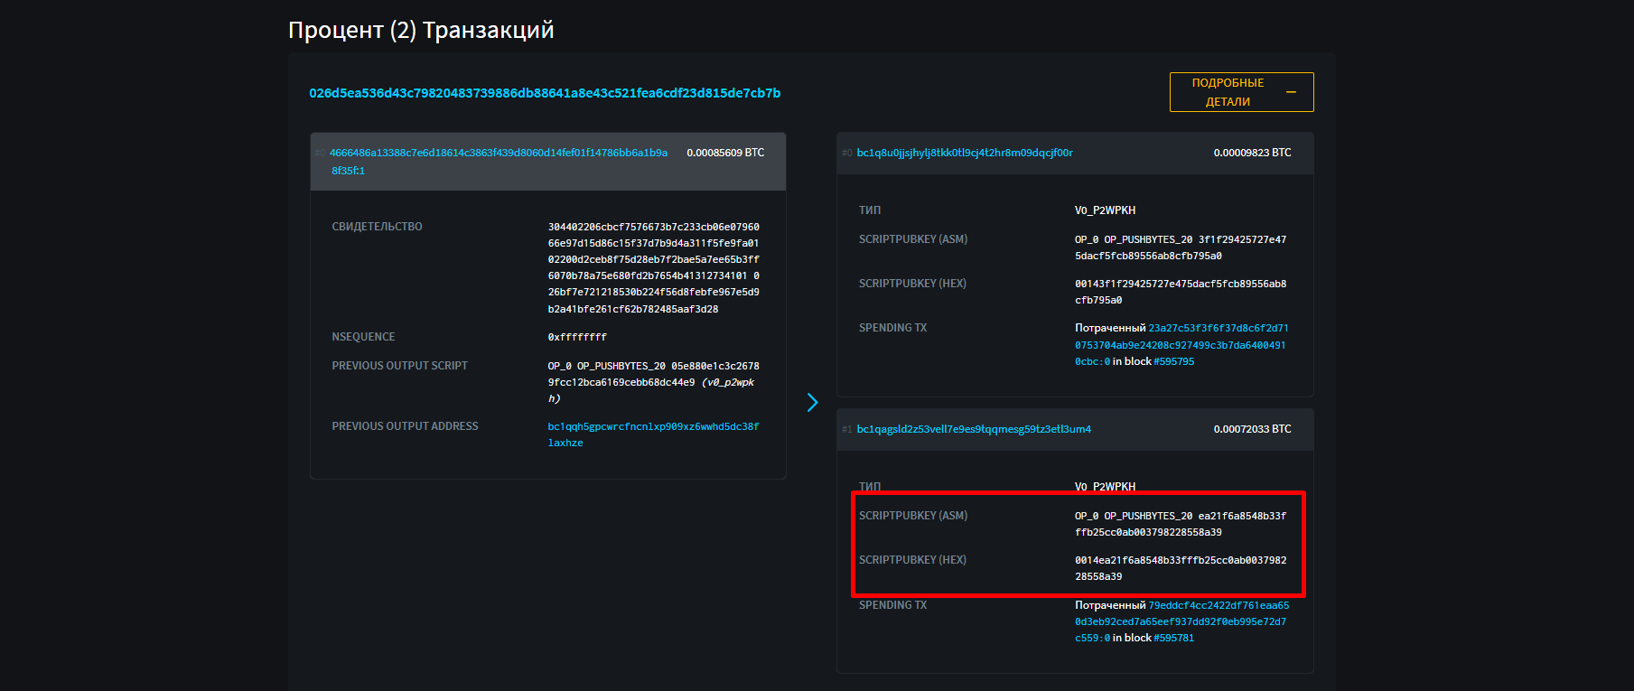
Task: Click the NSEQUENCE label
Action: (363, 337)
